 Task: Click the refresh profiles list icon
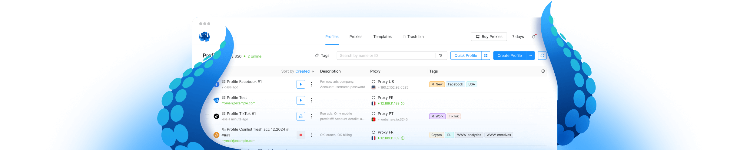542,56
